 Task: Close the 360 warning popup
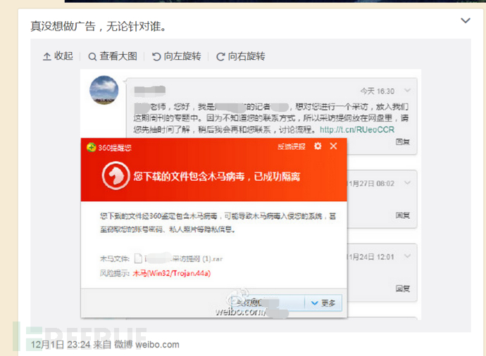pos(333,146)
